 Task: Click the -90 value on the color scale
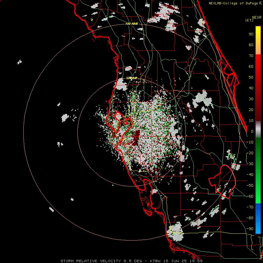click(250, 229)
